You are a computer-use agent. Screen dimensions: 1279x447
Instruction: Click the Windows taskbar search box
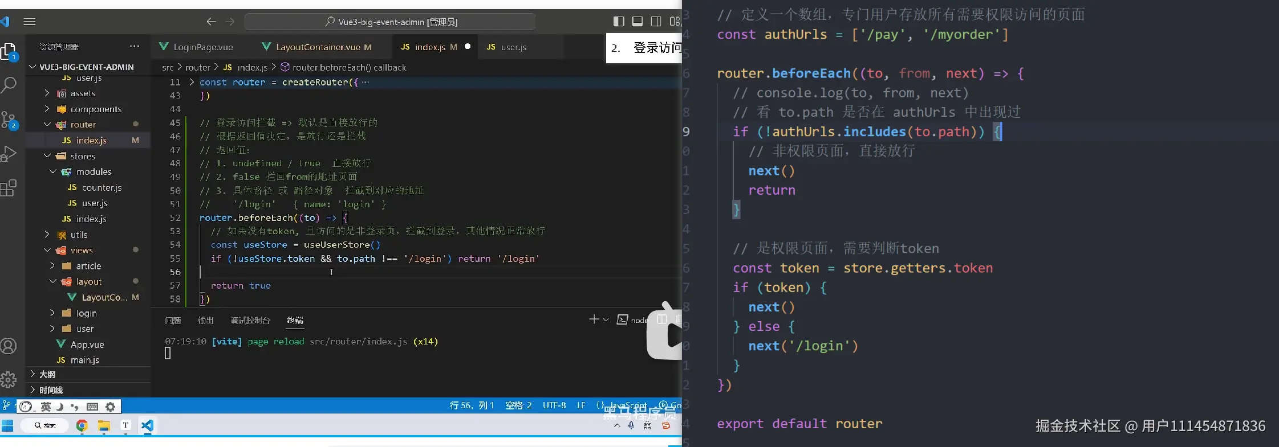click(44, 425)
